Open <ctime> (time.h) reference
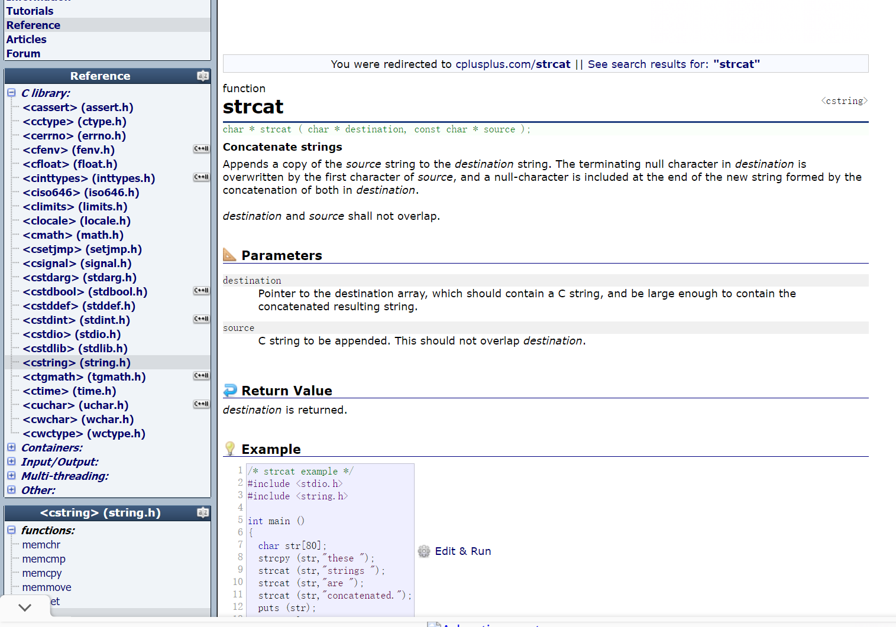Viewport: 896px width, 627px height. (x=69, y=391)
